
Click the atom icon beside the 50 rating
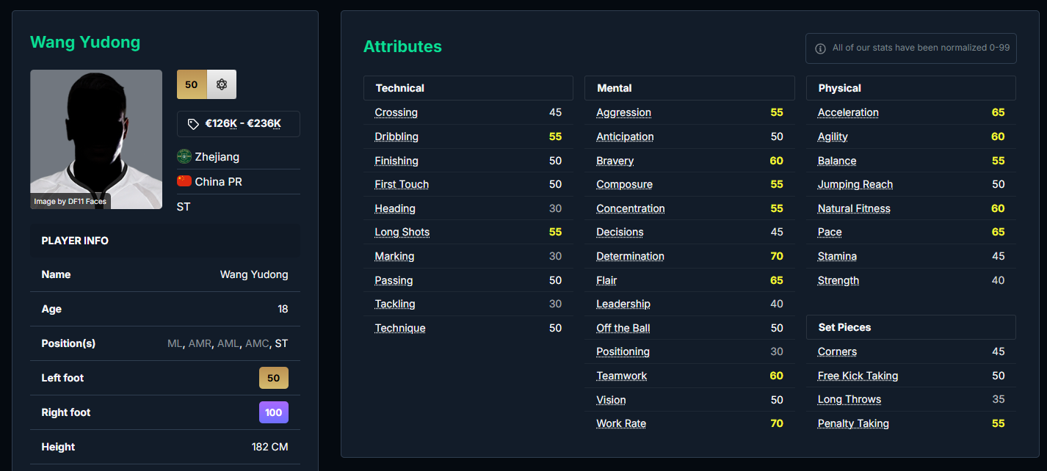(222, 84)
